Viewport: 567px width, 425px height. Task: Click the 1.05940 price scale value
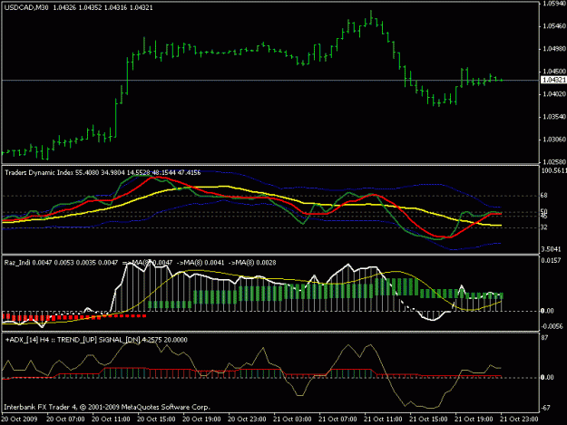pos(553,4)
